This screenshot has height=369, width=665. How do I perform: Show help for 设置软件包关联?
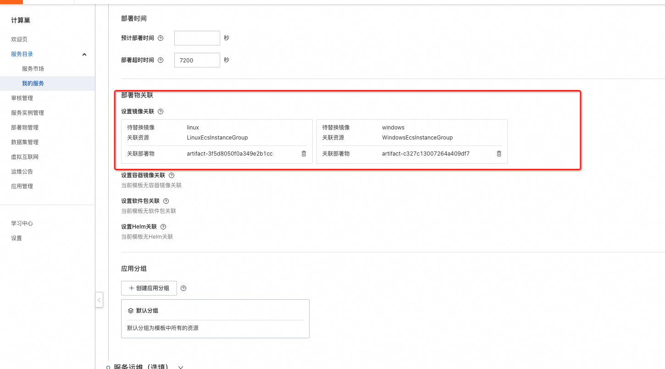(x=166, y=201)
